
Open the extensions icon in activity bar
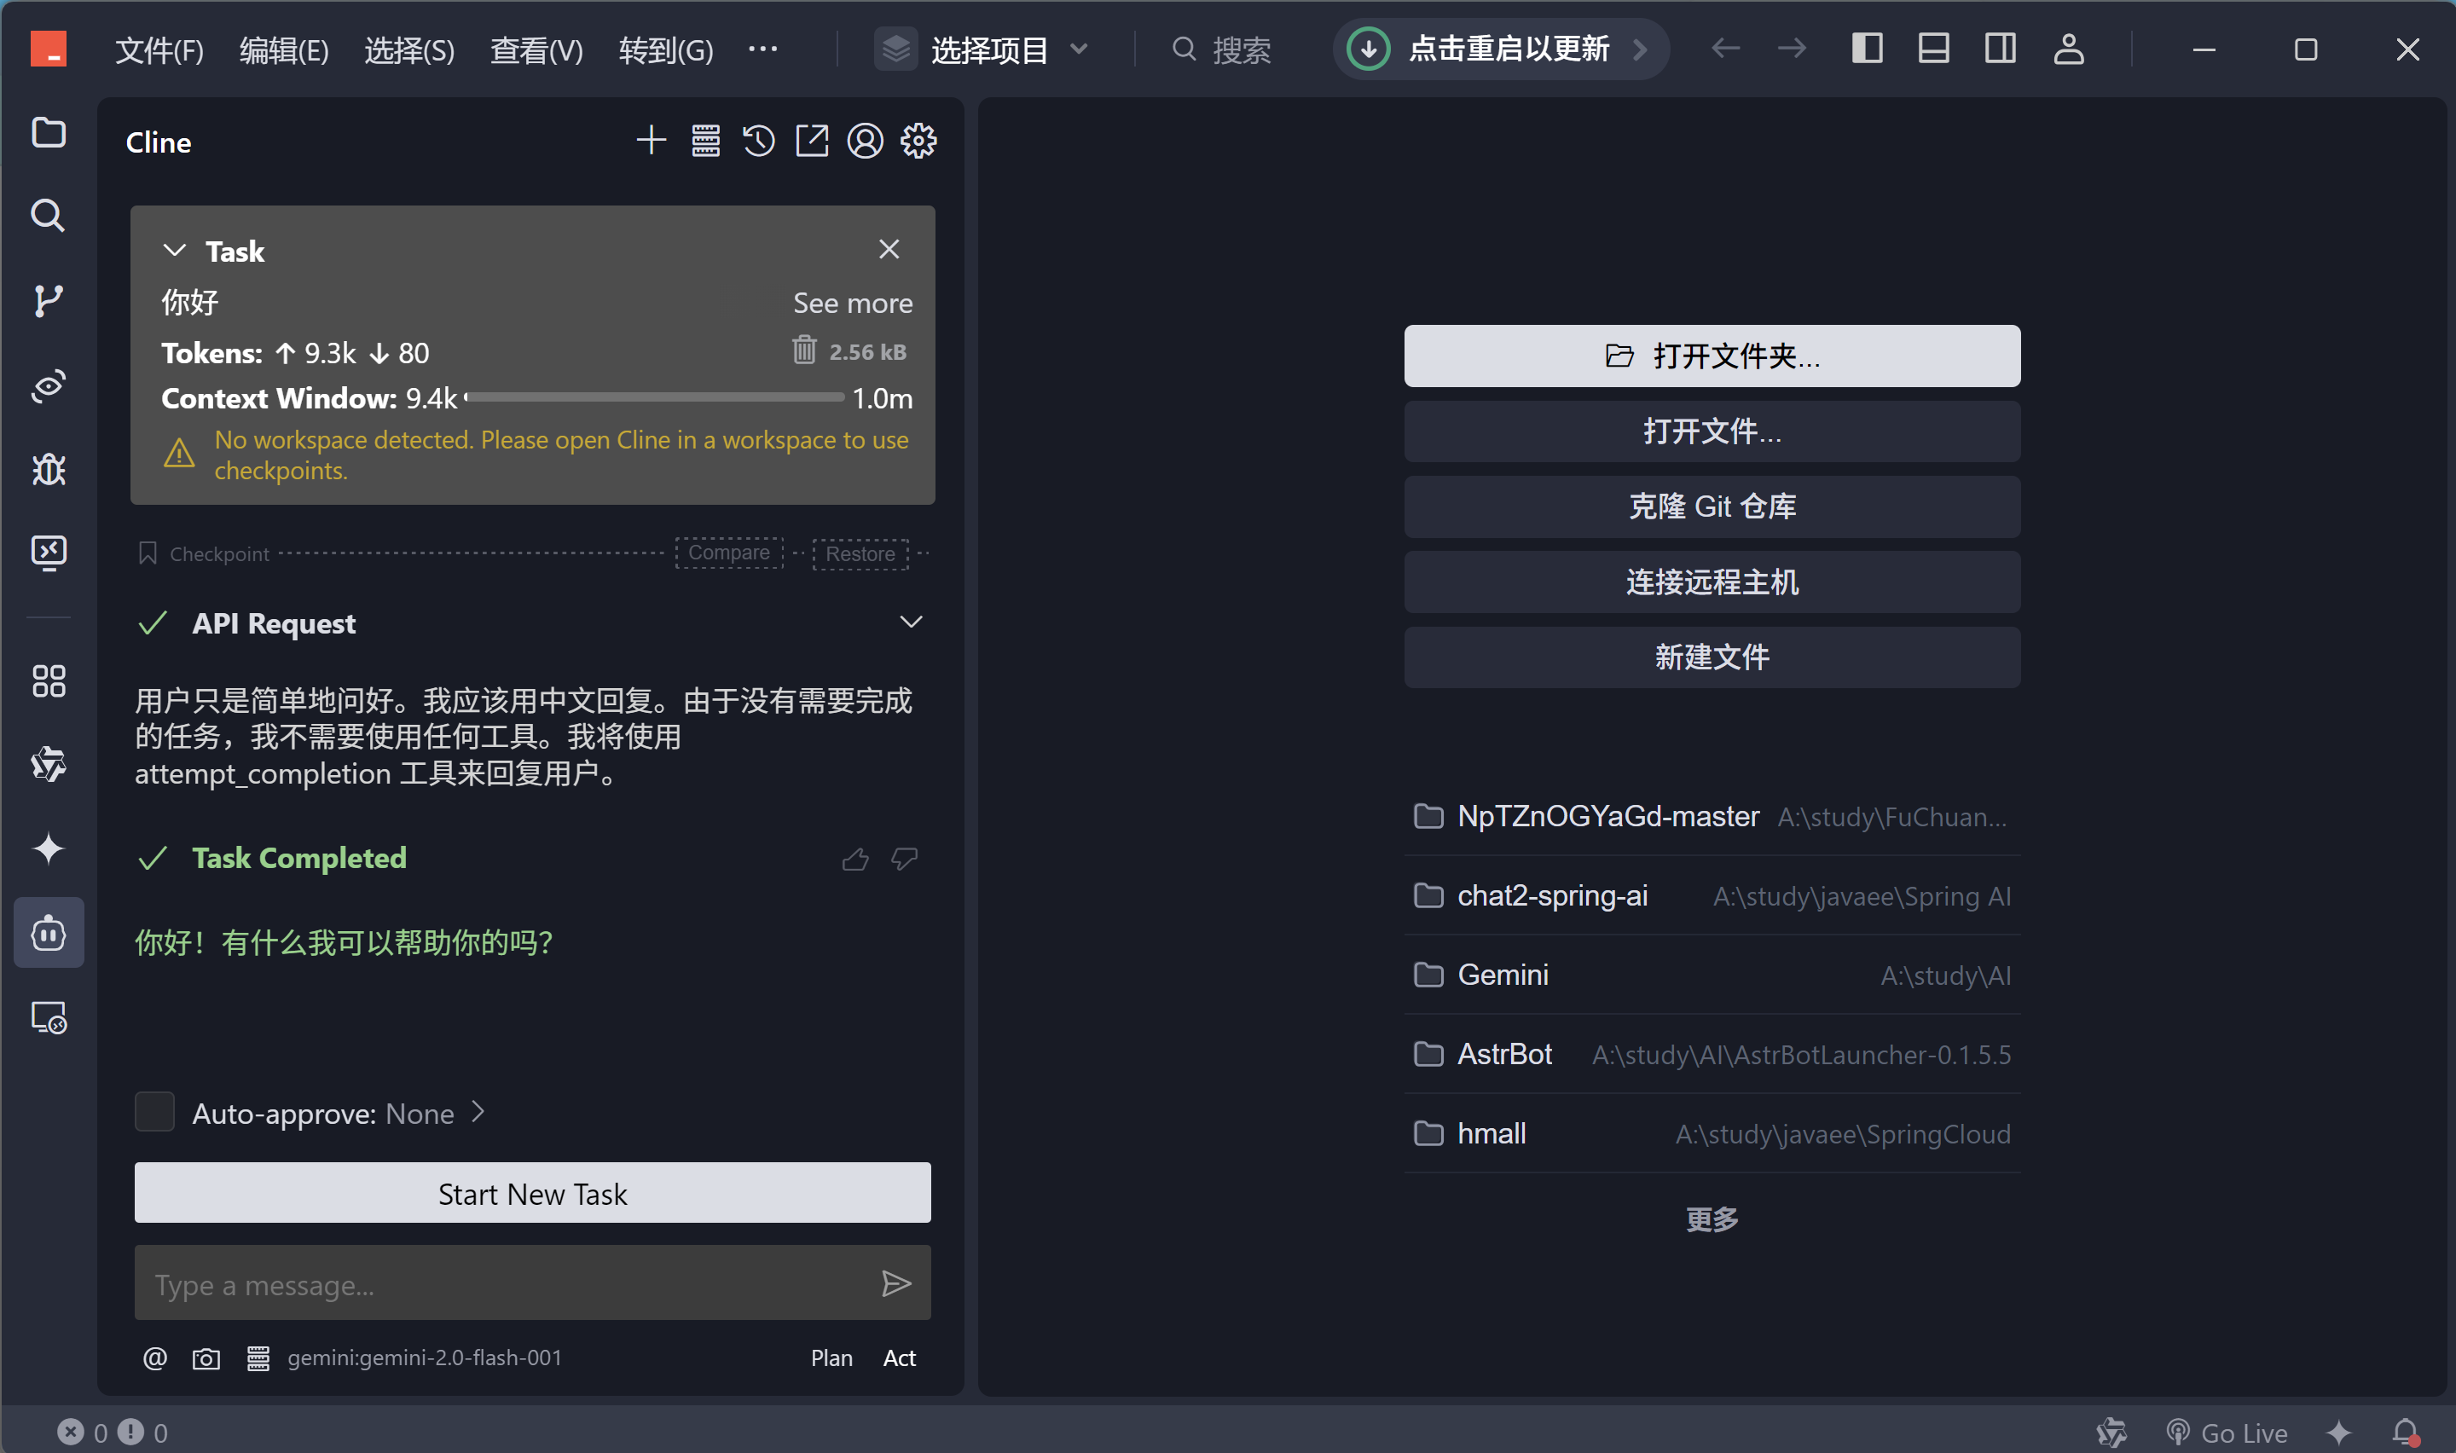tap(48, 681)
